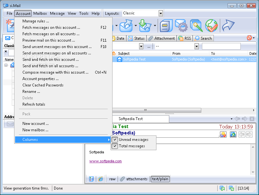Close the Softpedia Test preview tab
This screenshot has width=259, height=195.
tap(252, 119)
